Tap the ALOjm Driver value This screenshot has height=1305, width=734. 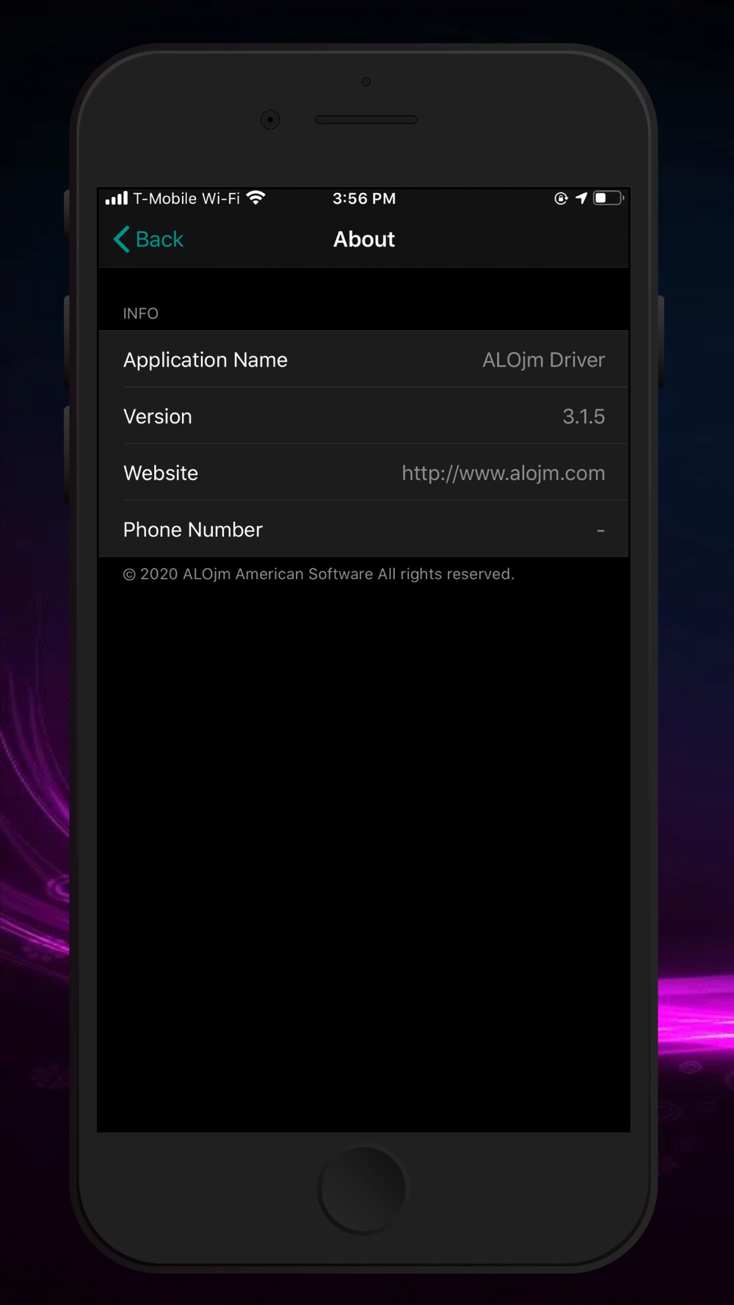pyautogui.click(x=544, y=360)
